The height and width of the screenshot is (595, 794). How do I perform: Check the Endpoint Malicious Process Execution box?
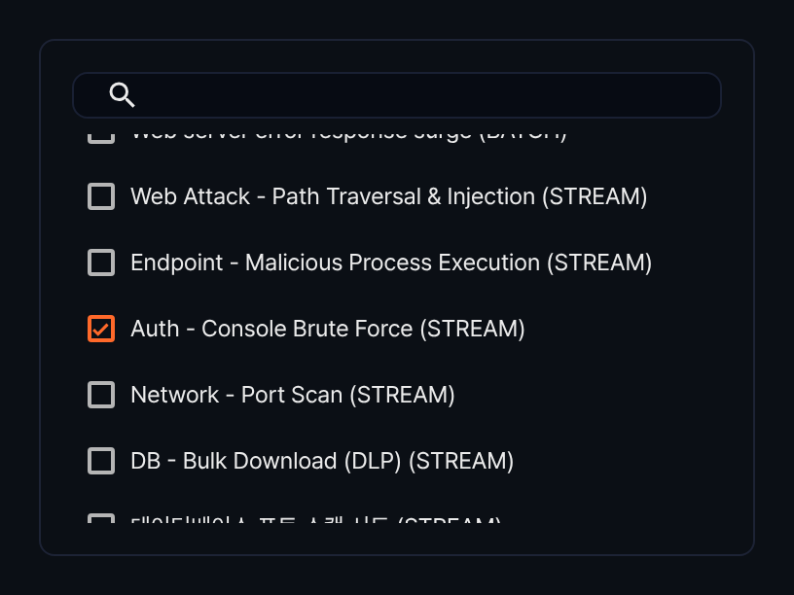(101, 262)
